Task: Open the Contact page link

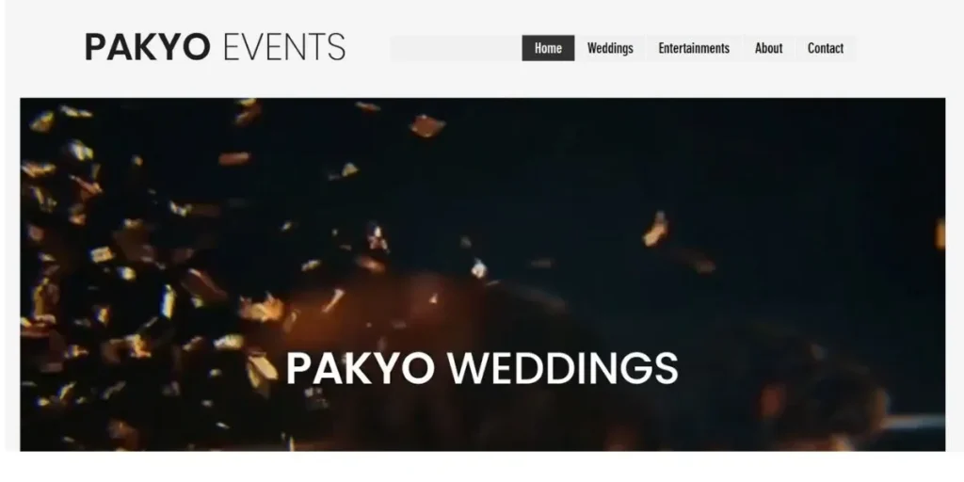Action: pos(825,48)
